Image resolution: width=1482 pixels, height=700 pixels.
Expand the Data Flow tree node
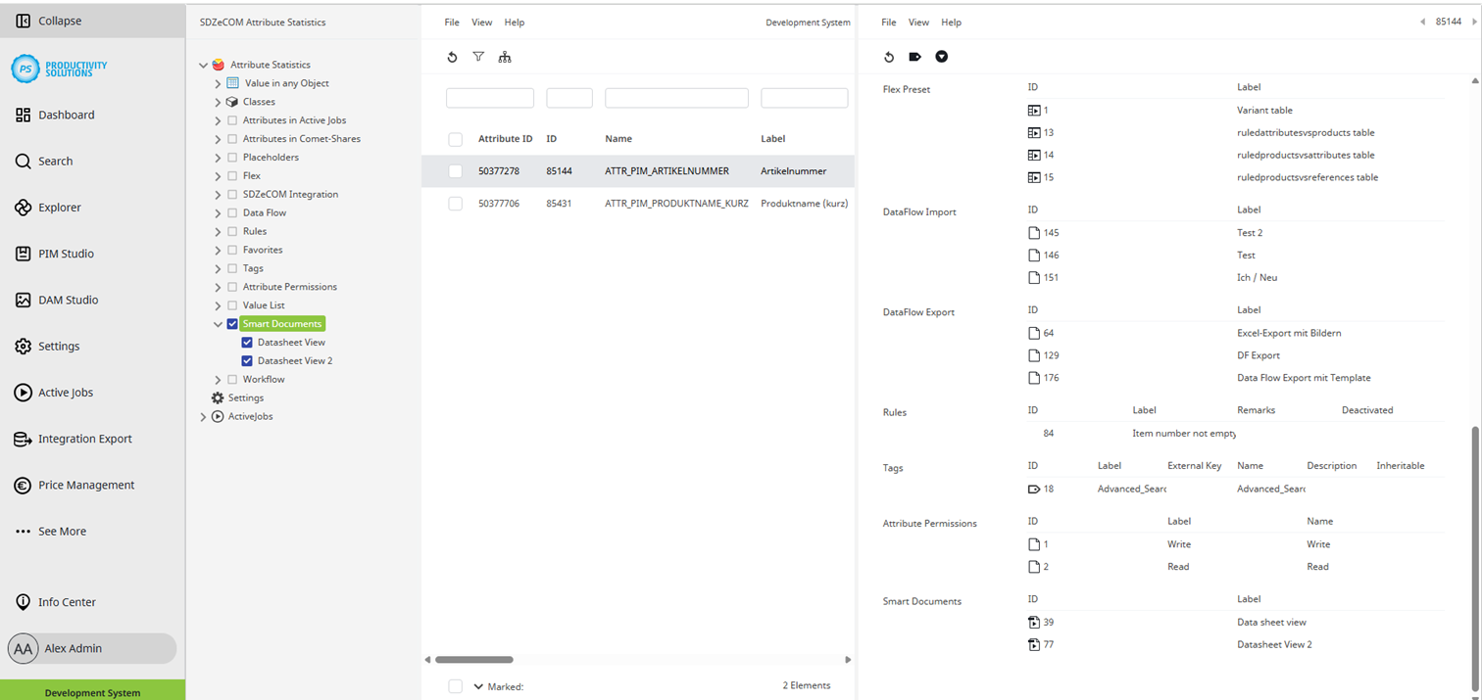click(x=218, y=212)
